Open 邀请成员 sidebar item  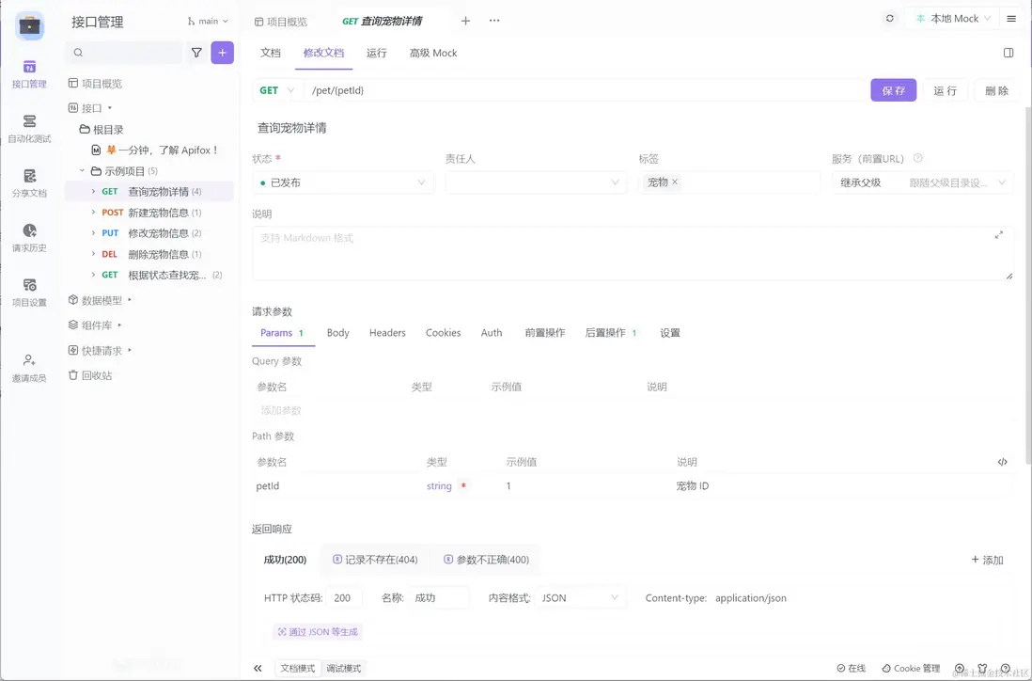click(29, 368)
